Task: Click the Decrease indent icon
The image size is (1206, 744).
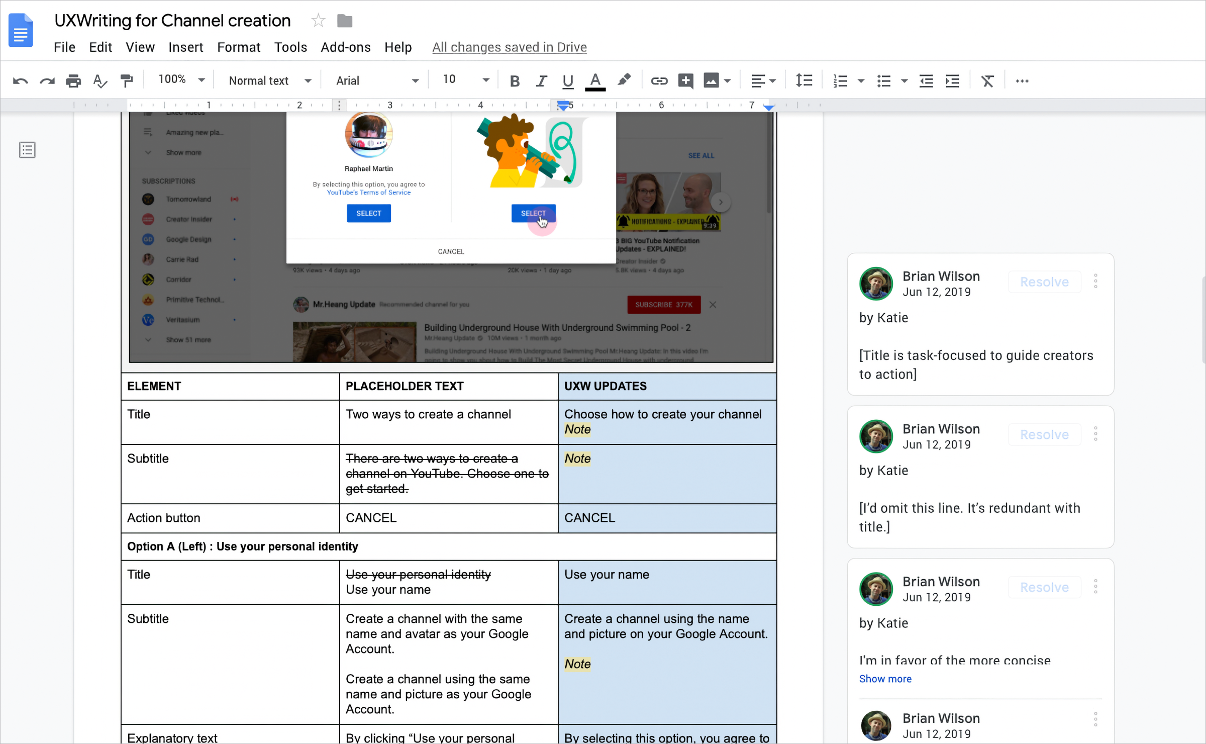Action: click(926, 81)
